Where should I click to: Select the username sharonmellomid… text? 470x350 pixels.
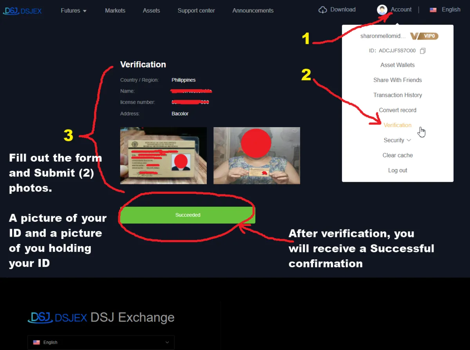pyautogui.click(x=383, y=36)
